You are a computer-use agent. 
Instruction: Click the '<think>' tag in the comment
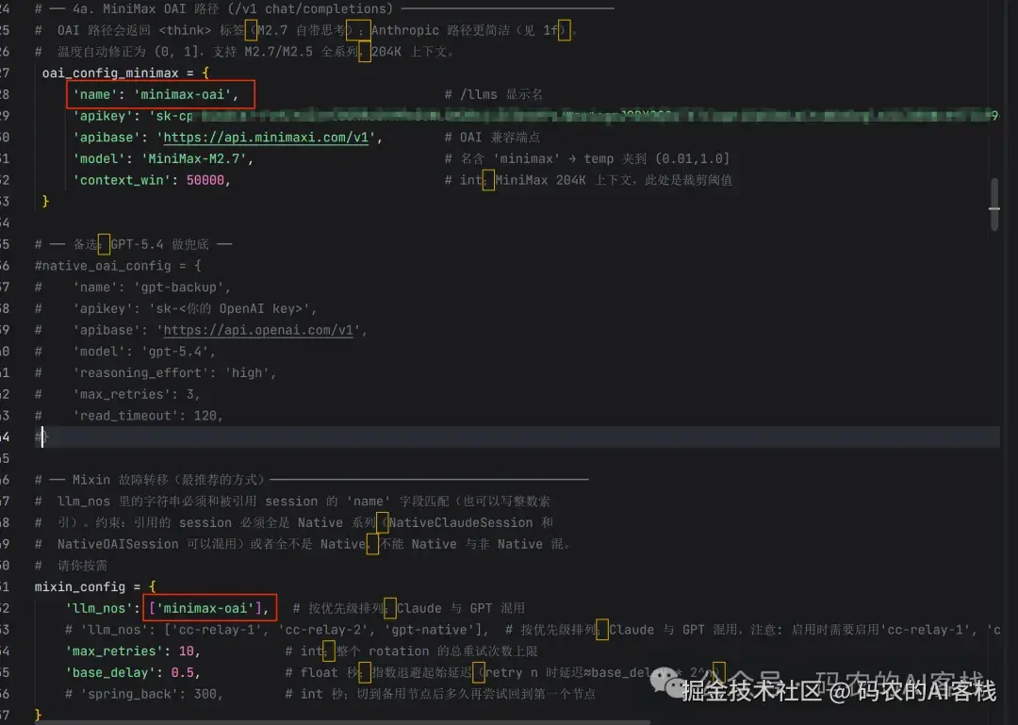click(185, 30)
